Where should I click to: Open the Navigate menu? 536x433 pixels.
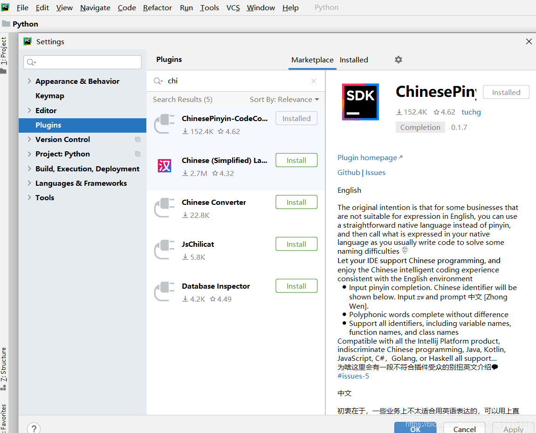[95, 7]
